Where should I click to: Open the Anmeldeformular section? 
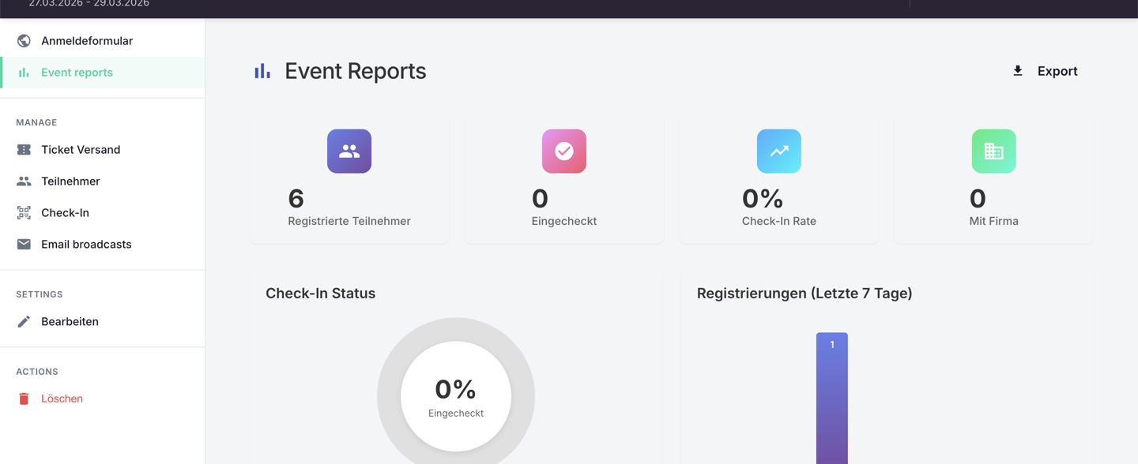(87, 40)
